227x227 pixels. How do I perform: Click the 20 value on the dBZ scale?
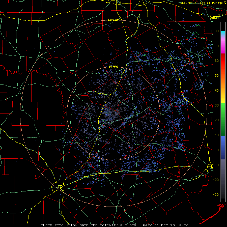pyautogui.click(x=217, y=120)
